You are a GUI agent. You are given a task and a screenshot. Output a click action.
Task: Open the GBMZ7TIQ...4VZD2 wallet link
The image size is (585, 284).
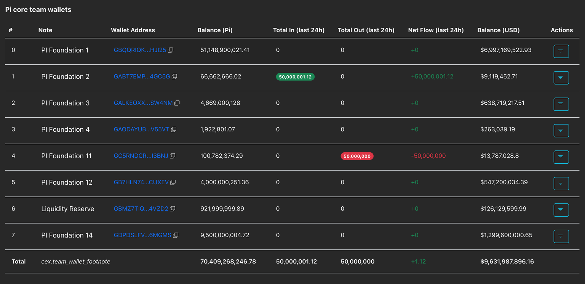(x=141, y=209)
